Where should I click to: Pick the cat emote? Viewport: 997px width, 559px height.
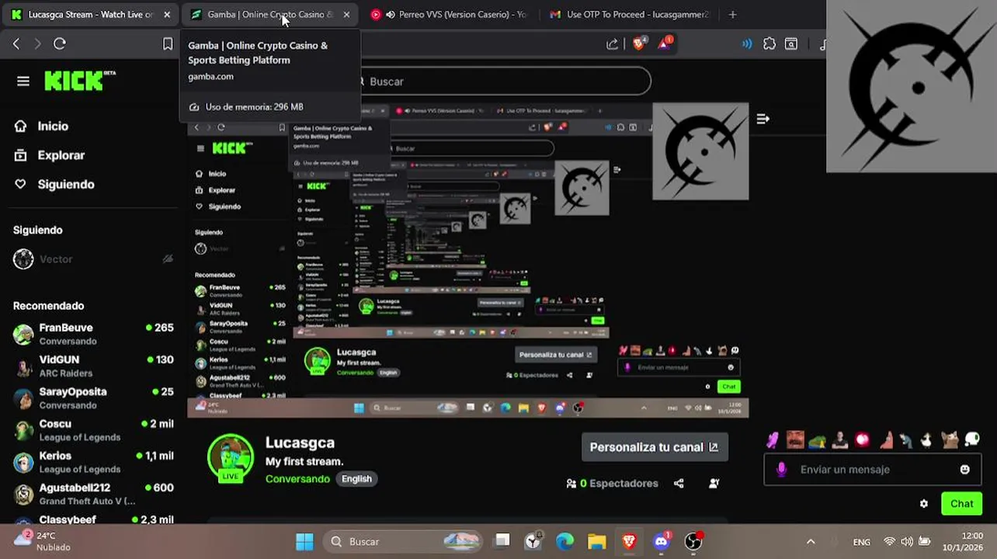950,440
